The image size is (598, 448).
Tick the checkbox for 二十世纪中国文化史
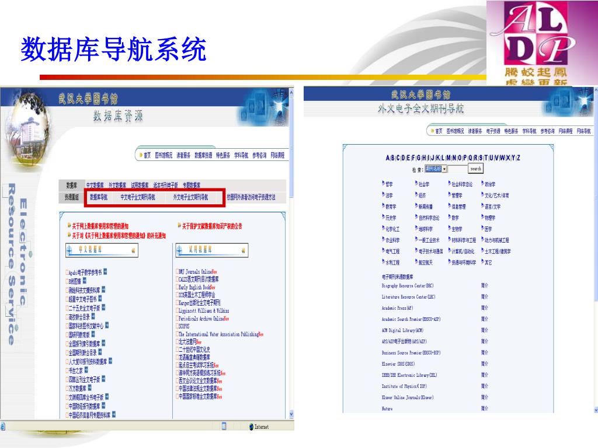[x=178, y=349]
